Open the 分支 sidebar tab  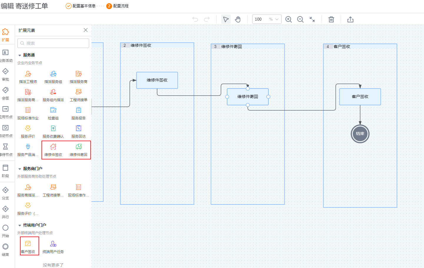5,193
